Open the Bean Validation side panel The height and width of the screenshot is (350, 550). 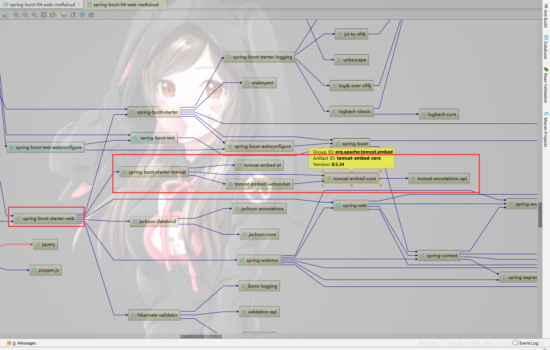[546, 85]
